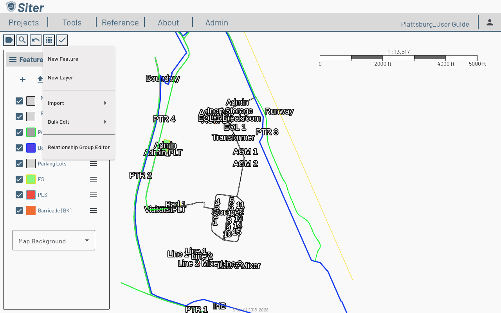
Task: Click the Runway label on map
Action: click(279, 111)
